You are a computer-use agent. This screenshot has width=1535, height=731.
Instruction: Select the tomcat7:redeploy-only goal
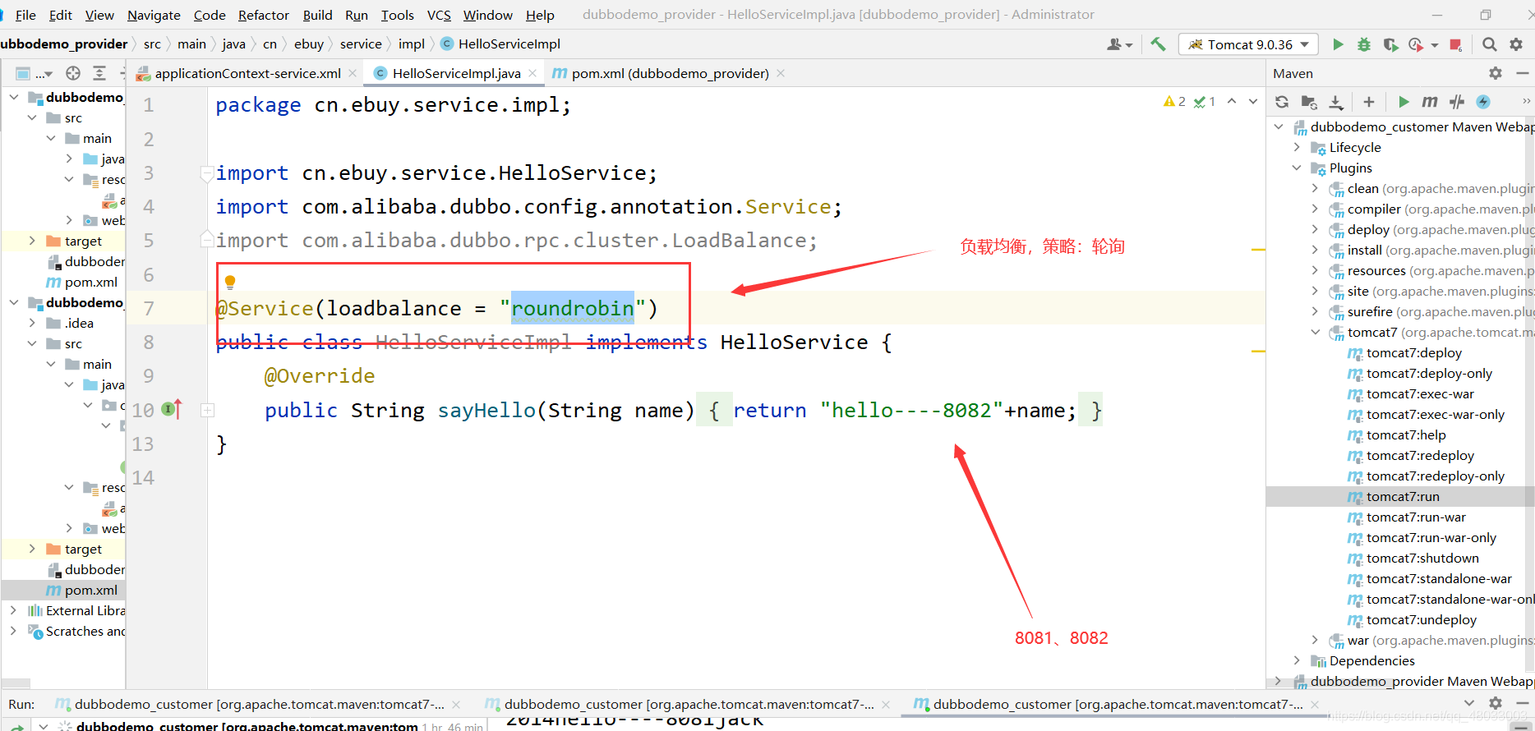click(x=1435, y=476)
